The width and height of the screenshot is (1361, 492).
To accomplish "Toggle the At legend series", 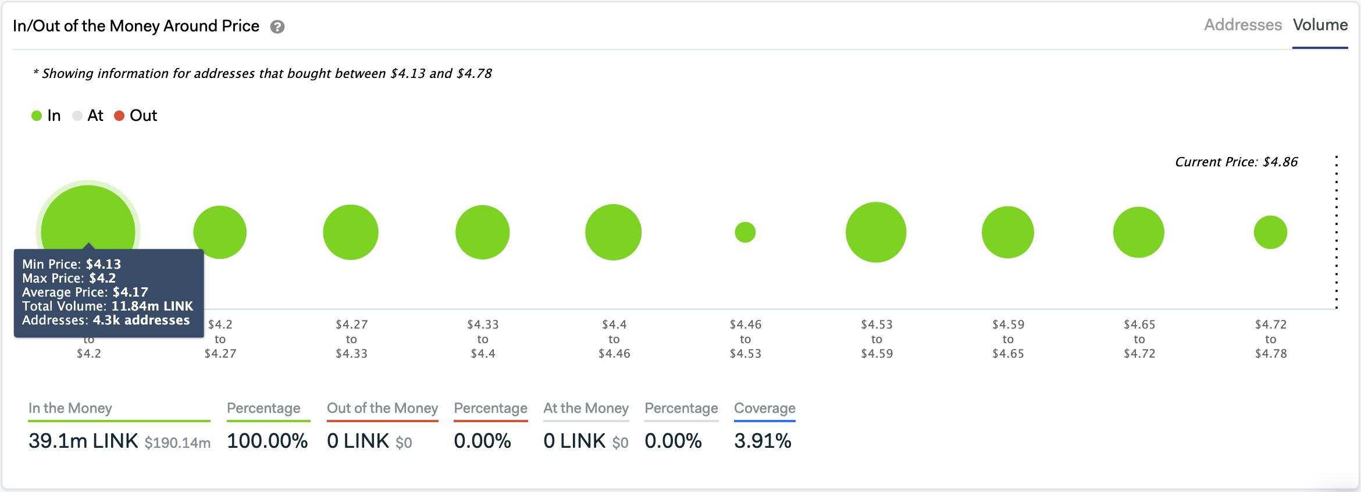I will pyautogui.click(x=88, y=116).
